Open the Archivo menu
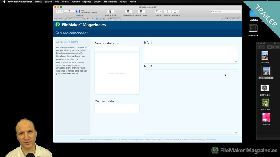Viewport: 280px width, 157px height. pos(38,2)
